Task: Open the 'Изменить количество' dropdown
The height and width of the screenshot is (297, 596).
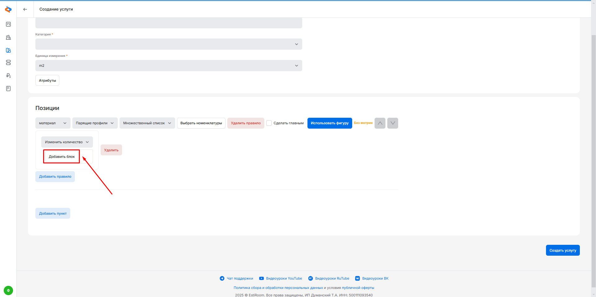Action: (x=67, y=142)
